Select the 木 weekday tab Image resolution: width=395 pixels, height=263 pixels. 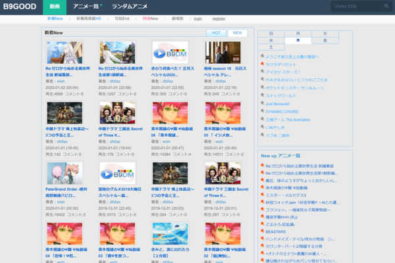pyautogui.click(x=298, y=40)
